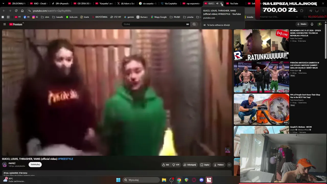Viewport: 327px width, 184px height.
Task: Close the GUCCI, LOUIS tab
Action: tap(221, 4)
